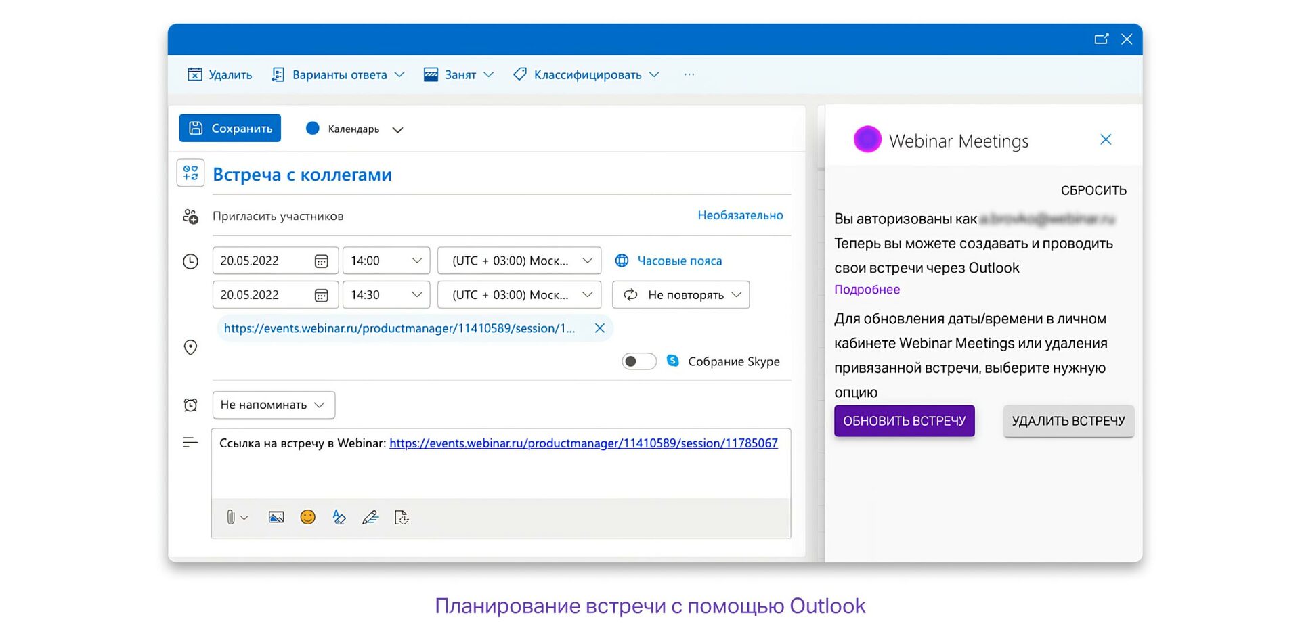
Task: Click the Необязательно optional attendees link
Action: (x=740, y=215)
